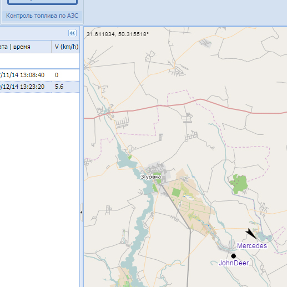Sort by the V (km/h) column header
287x287 pixels.
[x=66, y=47]
